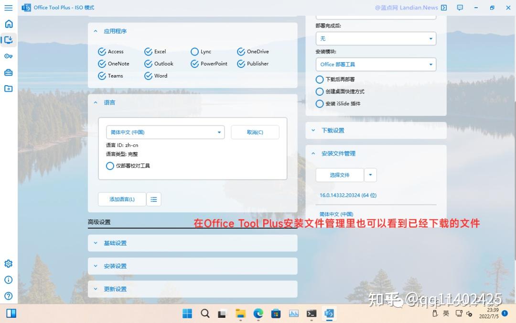Open the 安装模块 dropdown showing Office 部署工具
Screen dimensions: 516x323
(376, 64)
